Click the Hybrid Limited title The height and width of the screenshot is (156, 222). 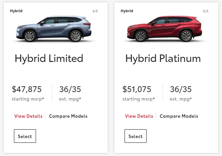[x=49, y=59]
